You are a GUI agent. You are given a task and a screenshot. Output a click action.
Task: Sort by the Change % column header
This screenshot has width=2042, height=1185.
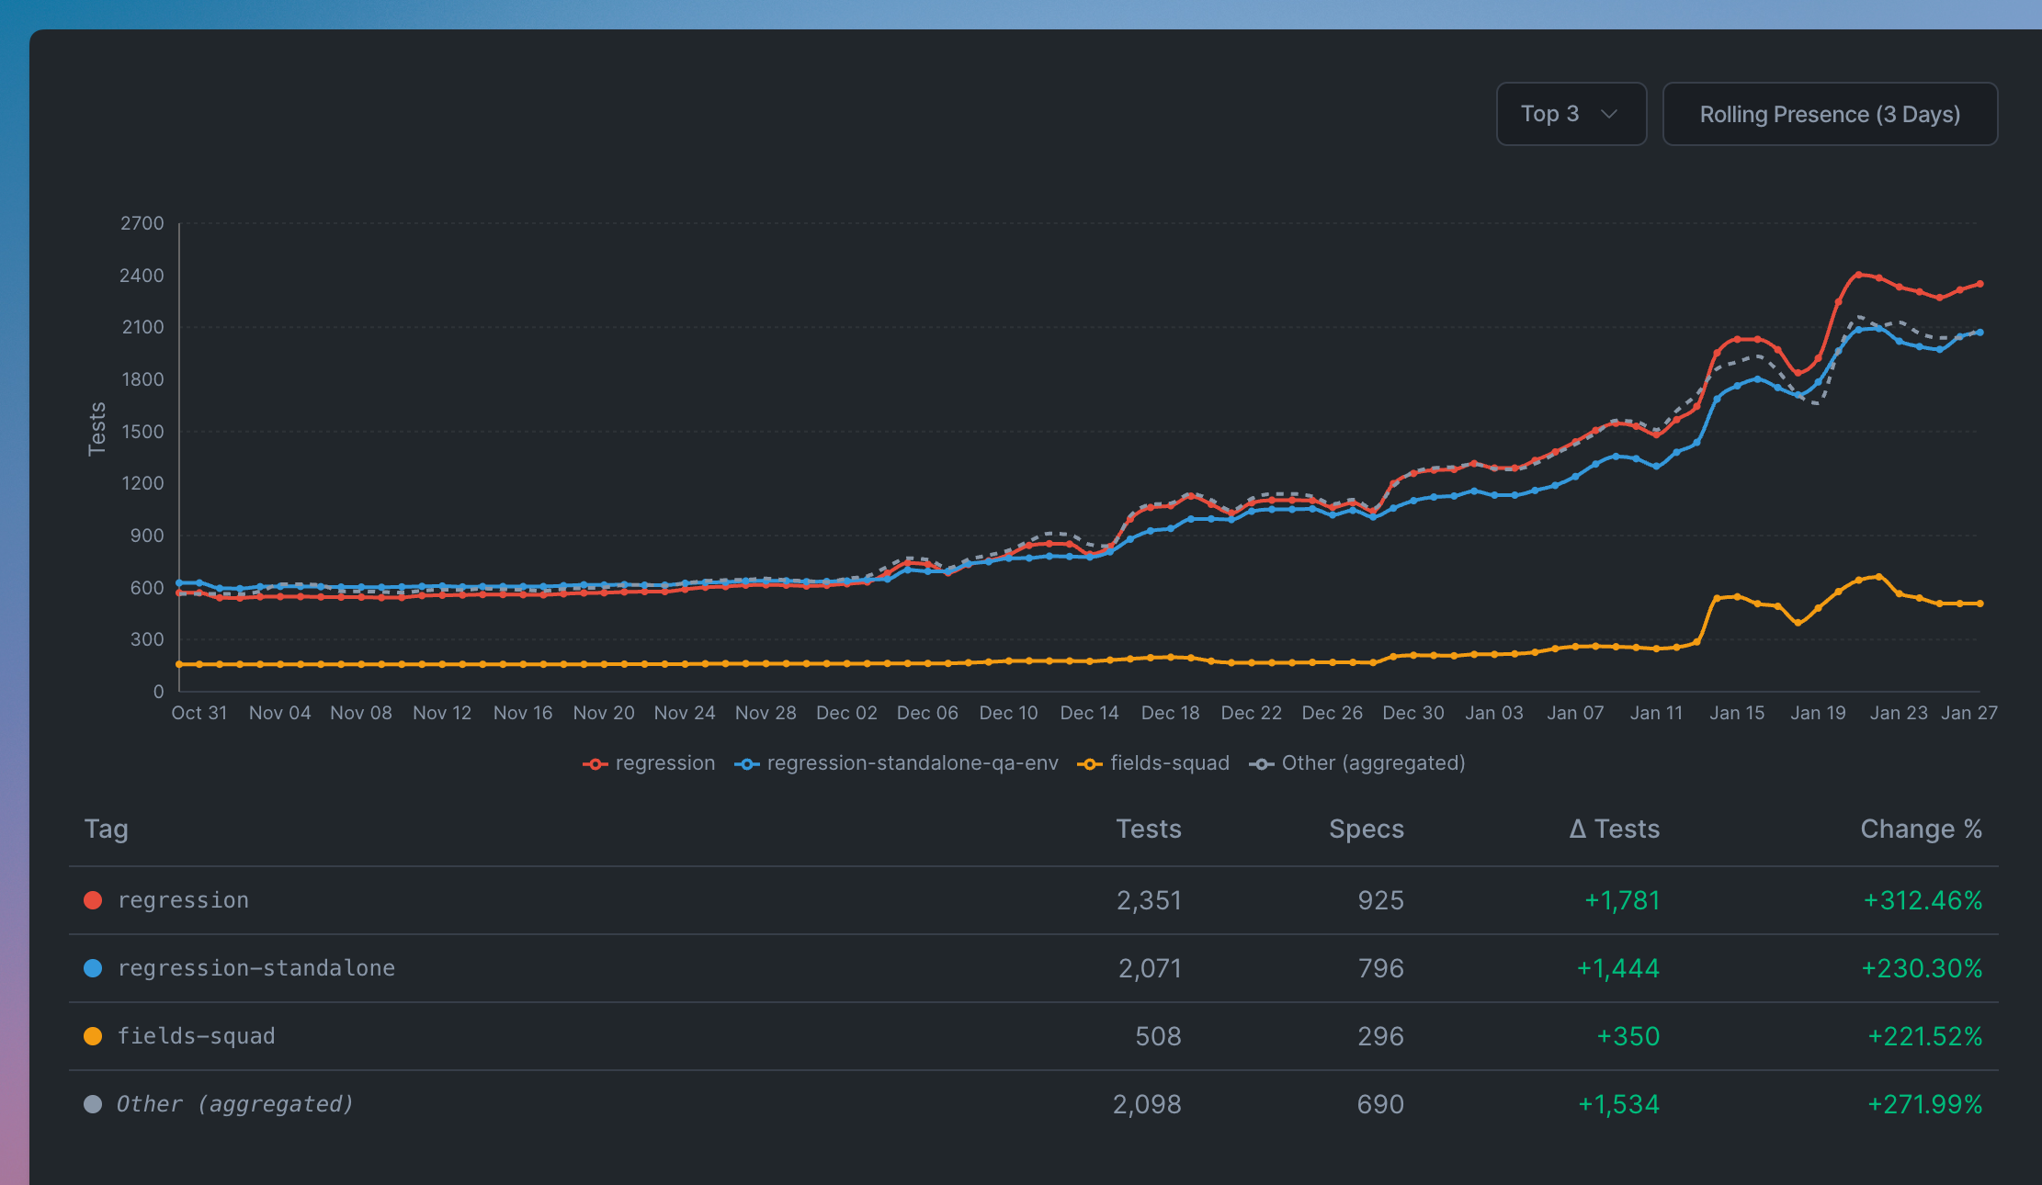pyautogui.click(x=1920, y=829)
